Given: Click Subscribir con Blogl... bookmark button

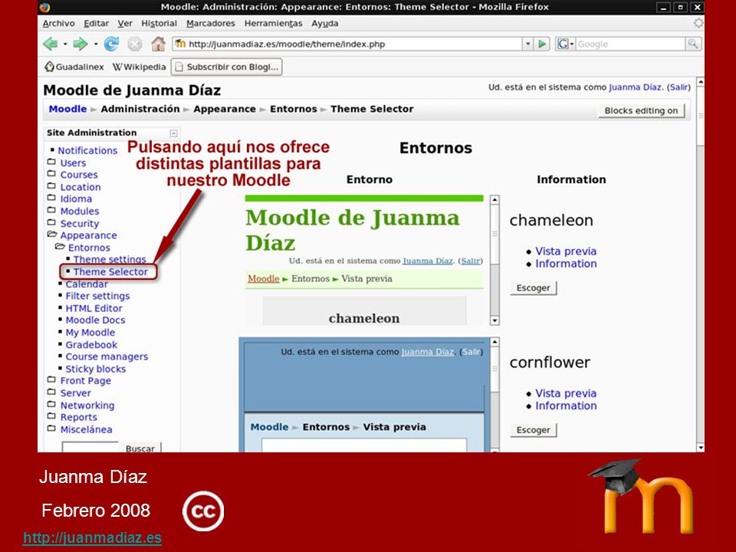Looking at the screenshot, I should (x=227, y=67).
